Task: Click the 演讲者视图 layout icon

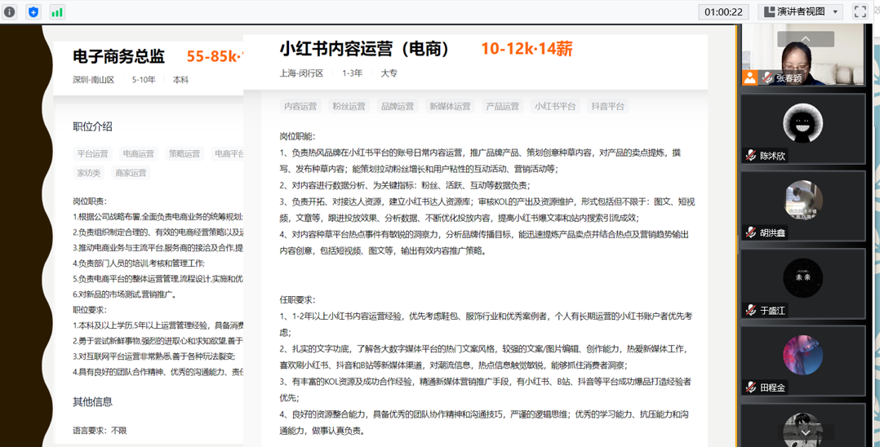Action: (x=769, y=11)
